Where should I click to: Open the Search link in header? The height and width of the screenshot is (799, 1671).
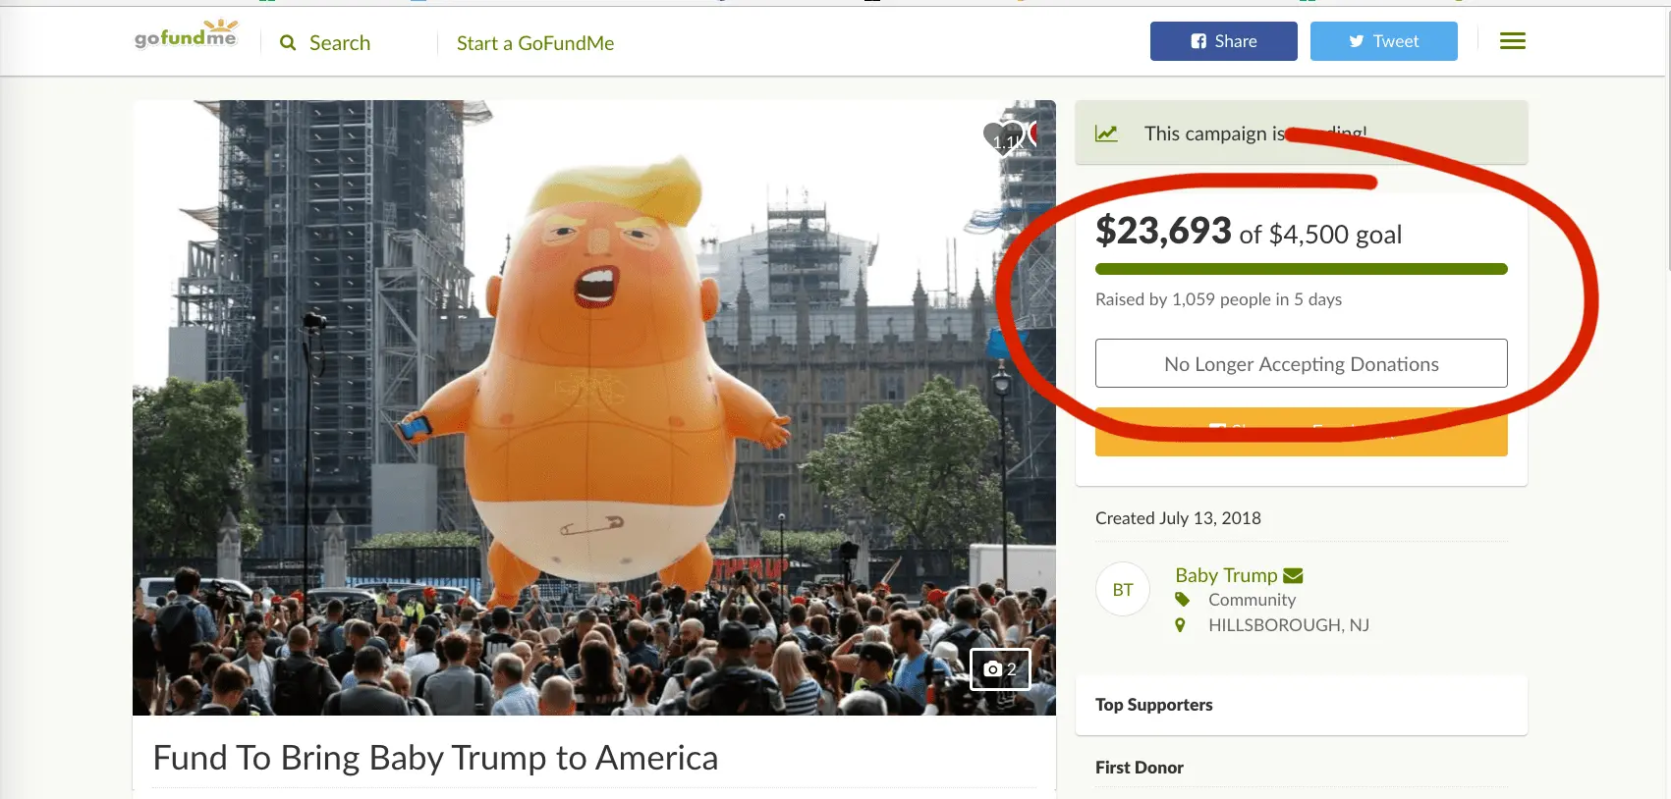click(x=340, y=43)
